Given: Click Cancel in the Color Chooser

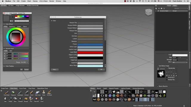Looking at the screenshot, I should (26, 70).
